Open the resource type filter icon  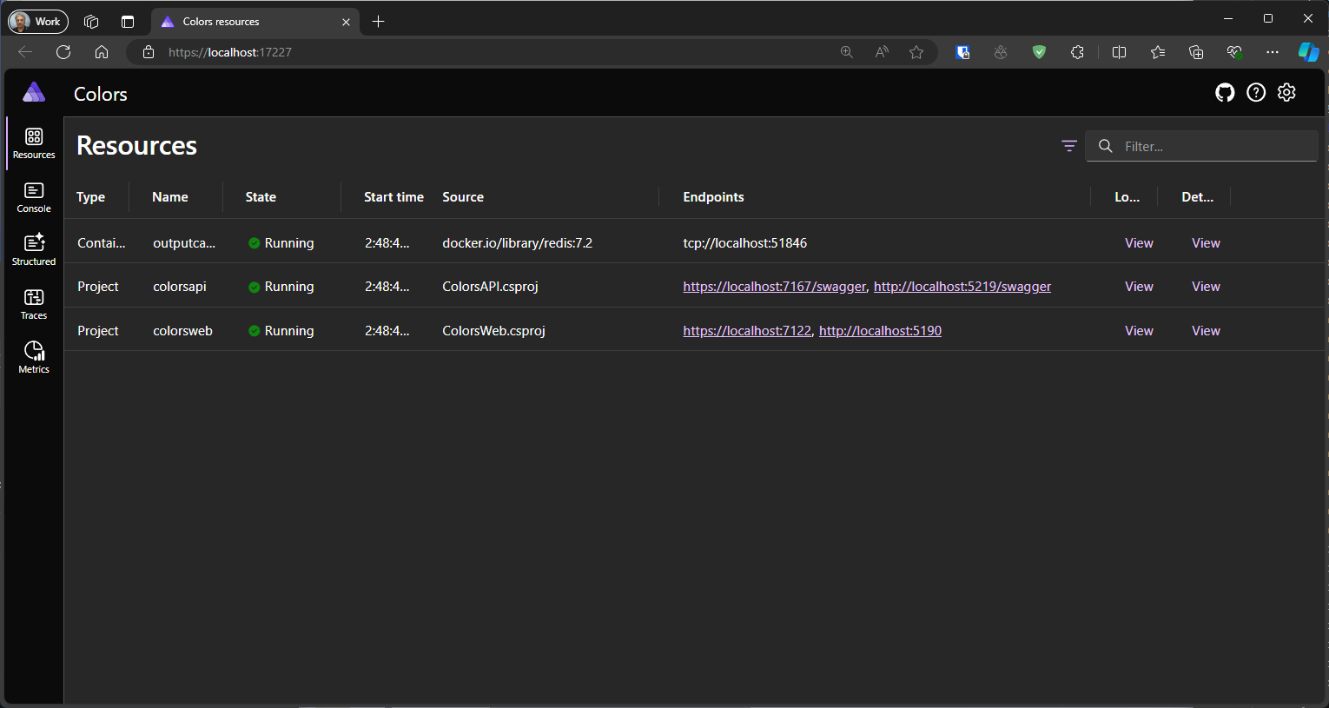coord(1069,146)
